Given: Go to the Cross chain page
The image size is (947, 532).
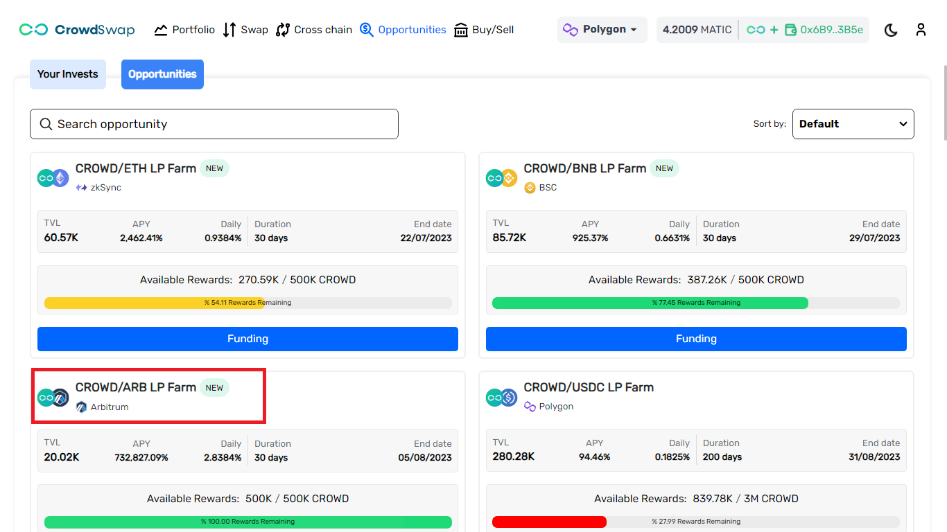Looking at the screenshot, I should pyautogui.click(x=314, y=30).
